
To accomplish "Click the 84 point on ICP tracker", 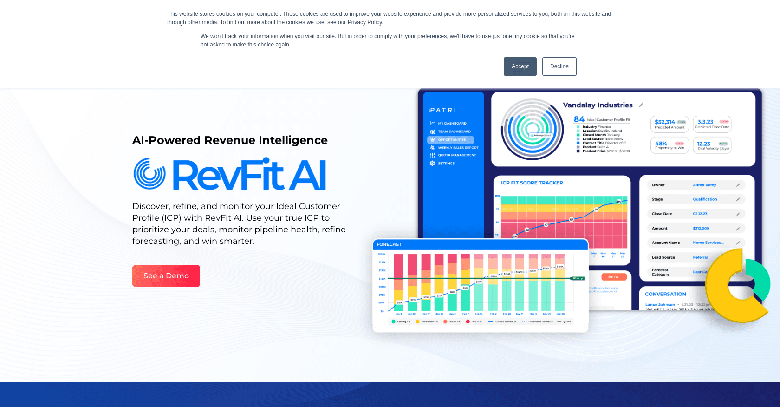I will 619,202.
